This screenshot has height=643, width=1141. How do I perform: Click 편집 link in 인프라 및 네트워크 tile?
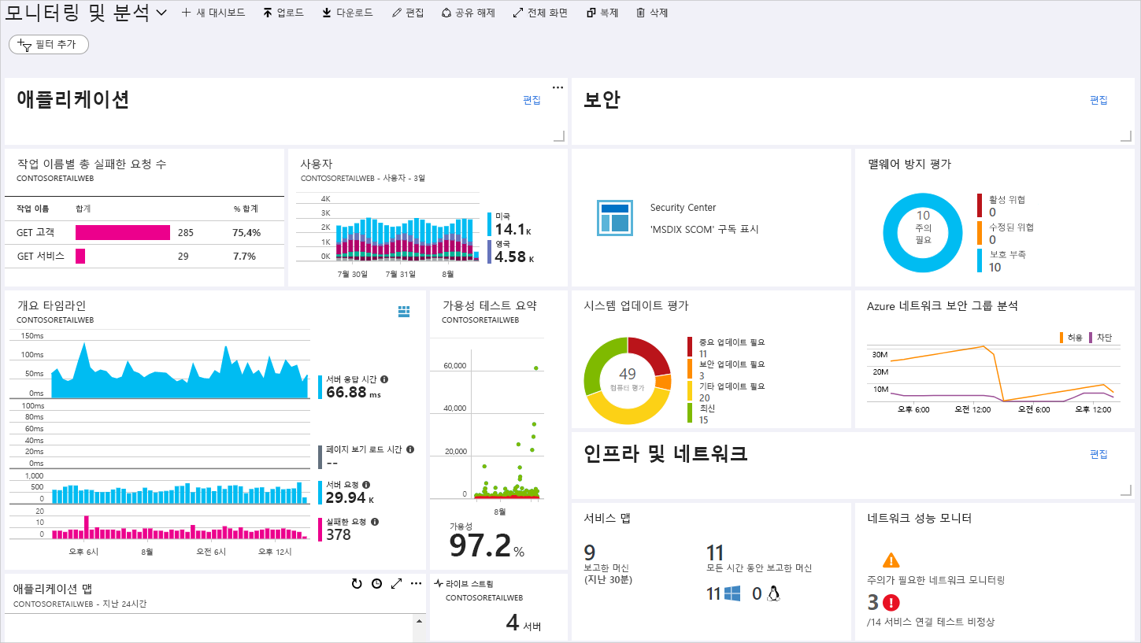point(1098,454)
